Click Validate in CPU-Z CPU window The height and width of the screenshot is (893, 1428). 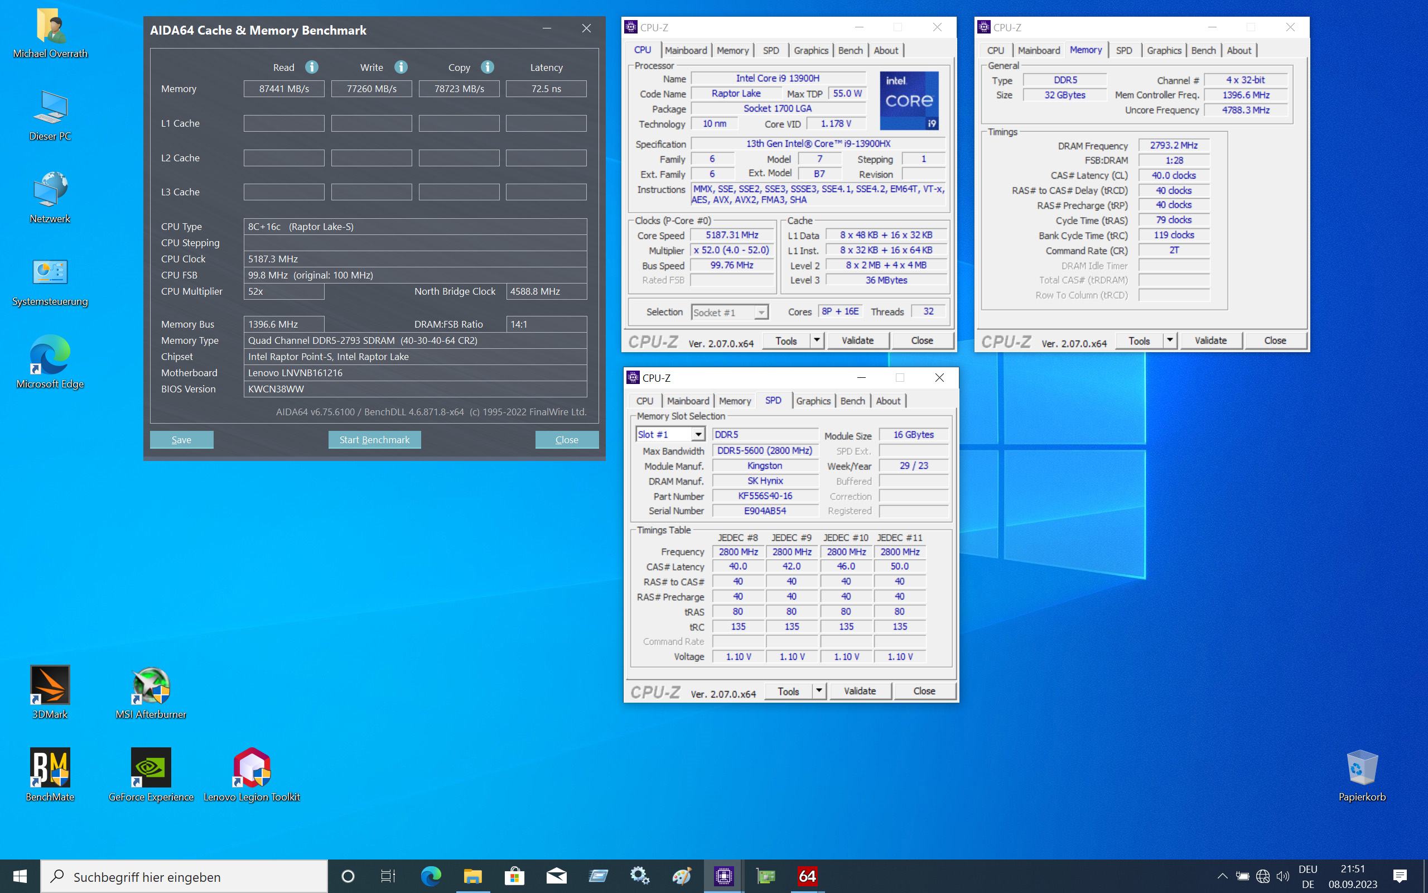click(x=857, y=341)
